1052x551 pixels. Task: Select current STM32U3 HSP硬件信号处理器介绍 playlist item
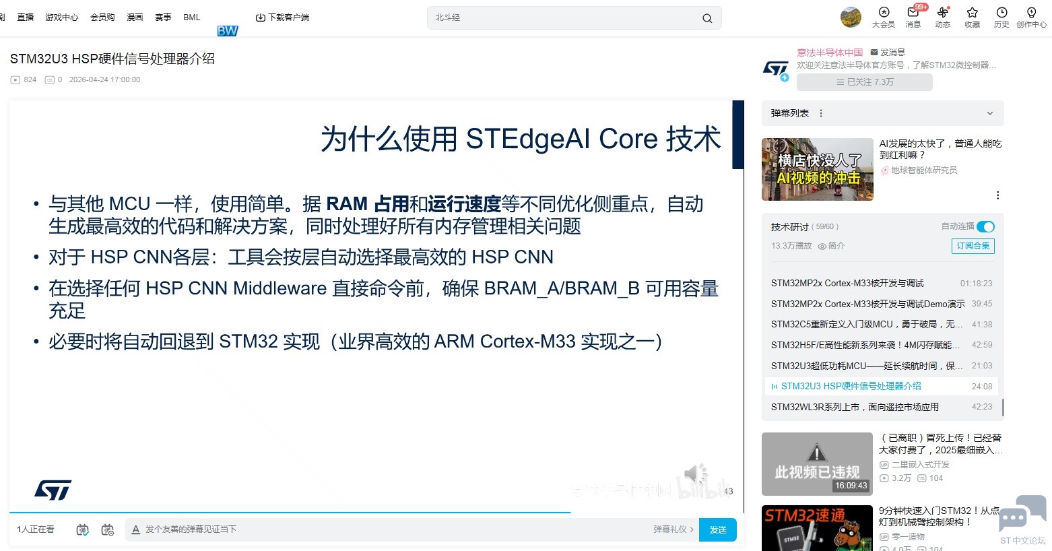(882, 387)
